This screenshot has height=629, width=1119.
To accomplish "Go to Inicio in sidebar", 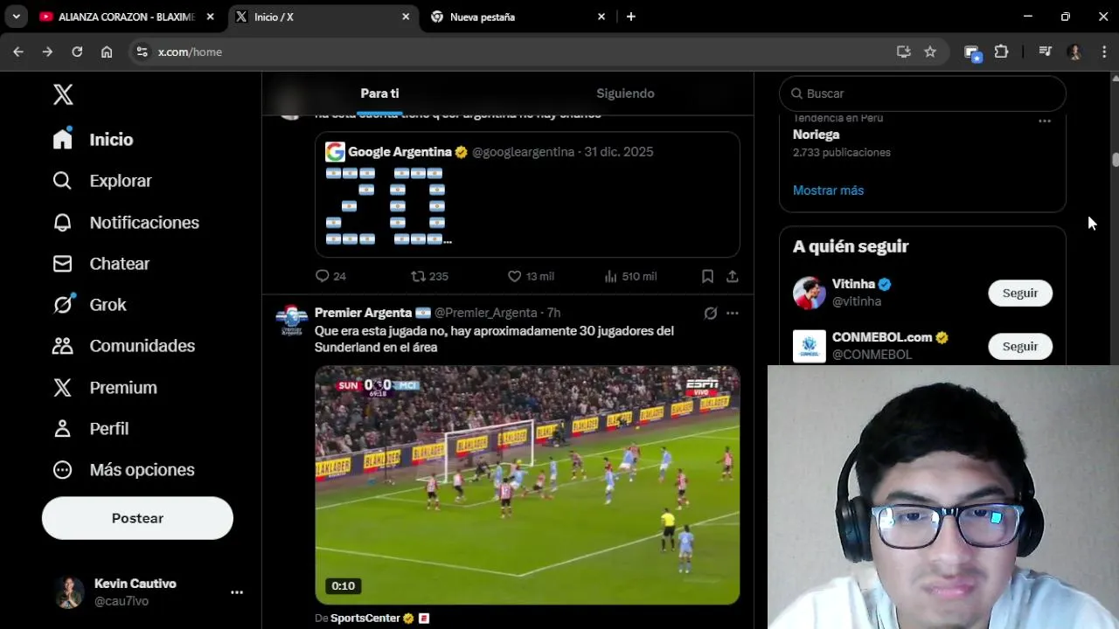I will [94, 140].
